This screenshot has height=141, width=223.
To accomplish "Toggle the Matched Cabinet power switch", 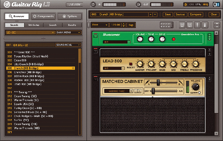I will pyautogui.click(x=96, y=79).
